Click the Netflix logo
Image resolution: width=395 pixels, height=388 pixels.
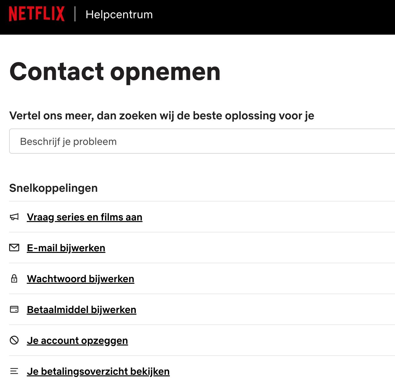tap(37, 14)
